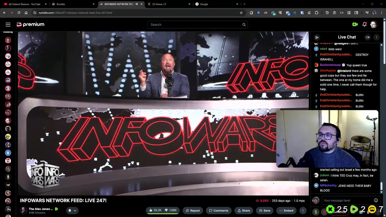
Task: Like the video (25.2K thumbs up)
Action: click(155, 210)
